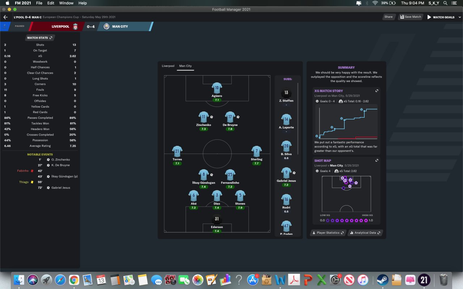Open the Window menu
Screen dimensions: 463x289
tap(67, 3)
